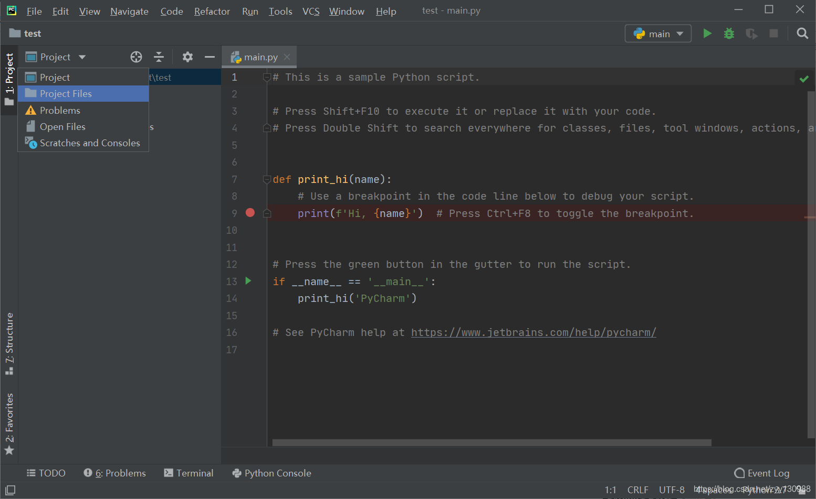This screenshot has width=816, height=499.
Task: Choose Problems in view popup
Action: point(83,110)
